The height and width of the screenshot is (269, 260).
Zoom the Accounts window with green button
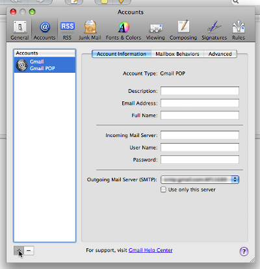tap(32, 12)
